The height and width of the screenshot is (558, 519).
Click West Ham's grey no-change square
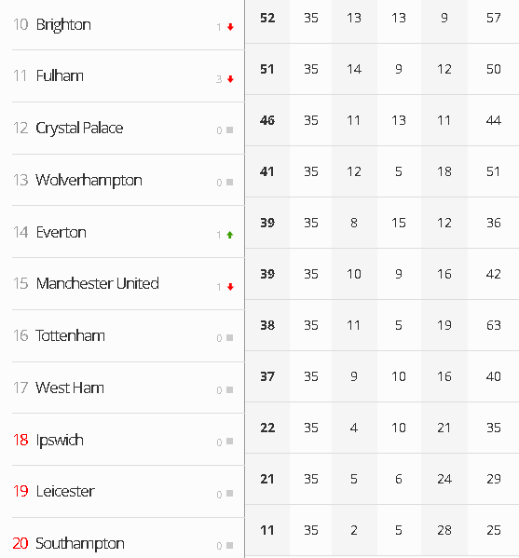[229, 390]
